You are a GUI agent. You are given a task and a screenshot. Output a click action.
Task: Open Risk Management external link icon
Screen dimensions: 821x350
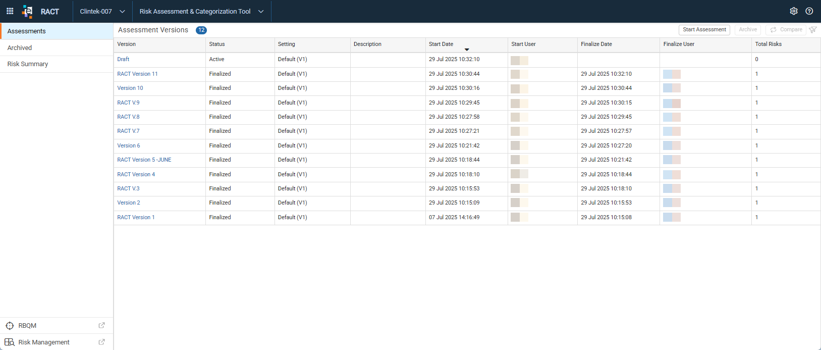(x=101, y=342)
